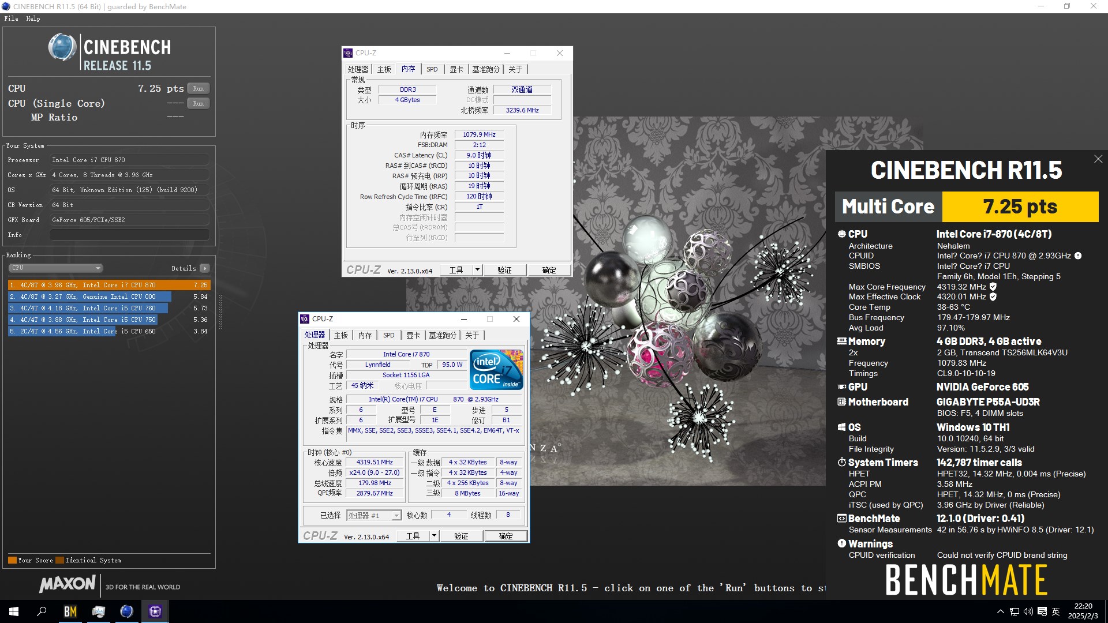Switch to BenchMate via BM taskbar icon
Viewport: 1108px width, 623px height.
(70, 611)
